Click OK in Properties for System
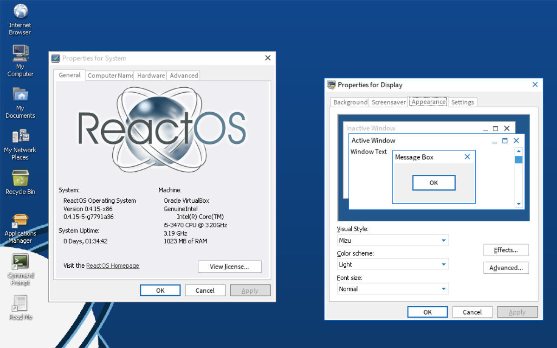 (160, 290)
